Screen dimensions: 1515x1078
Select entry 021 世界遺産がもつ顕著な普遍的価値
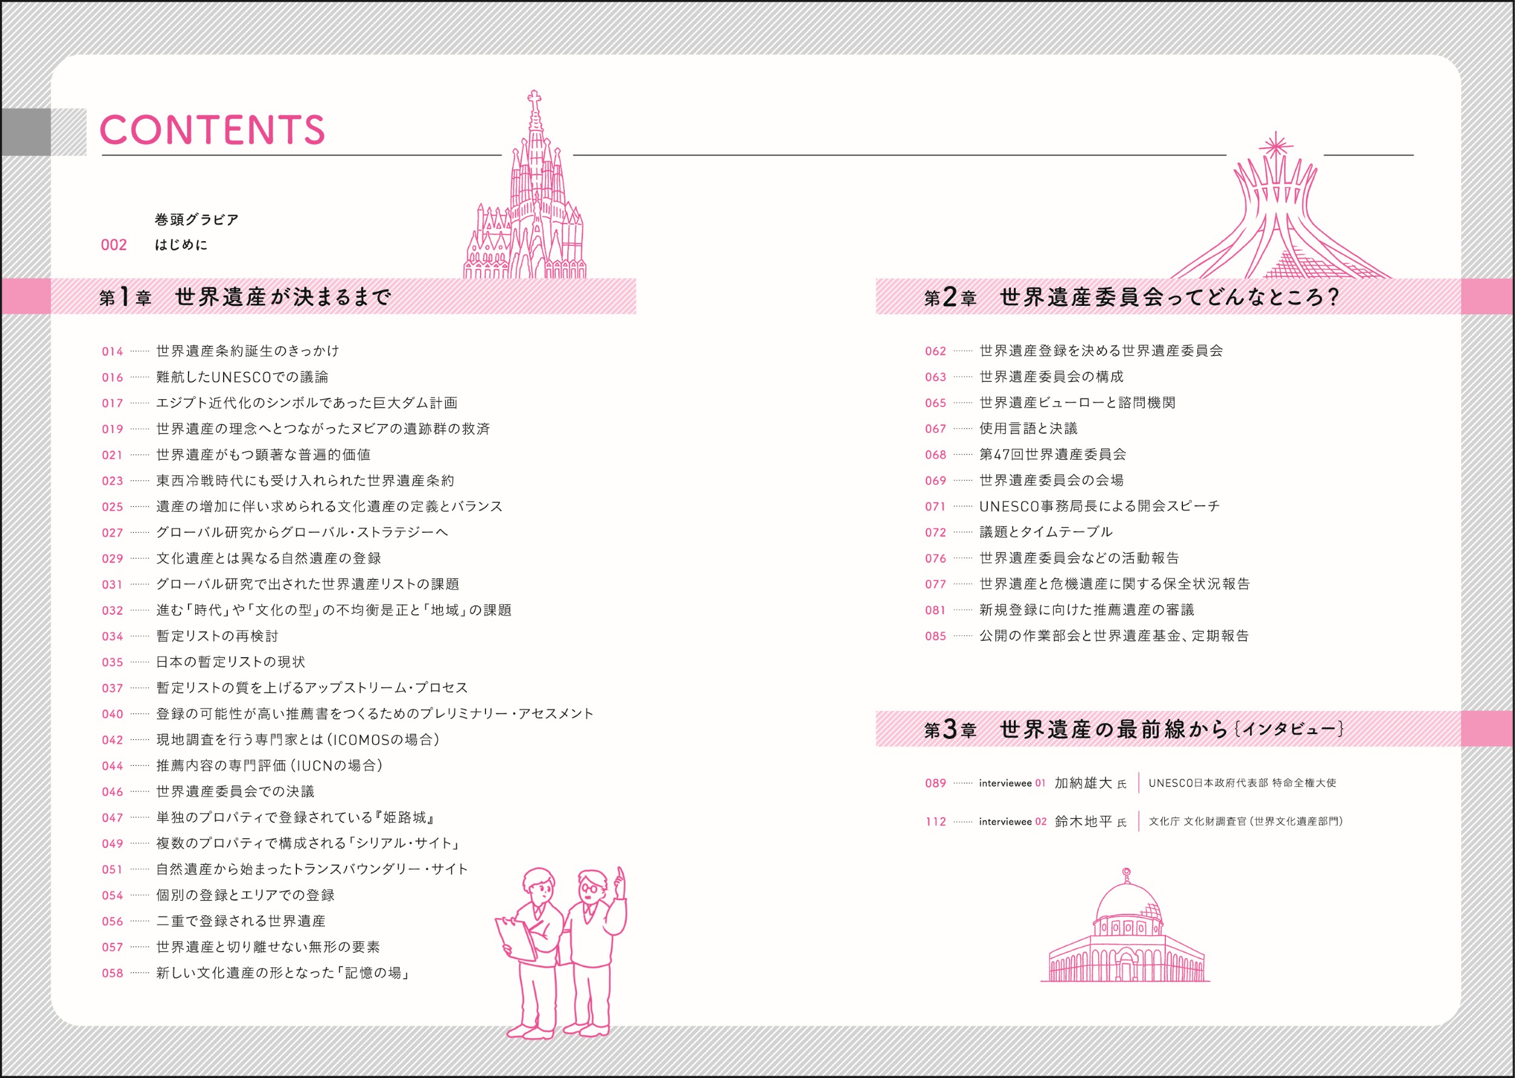236,455
